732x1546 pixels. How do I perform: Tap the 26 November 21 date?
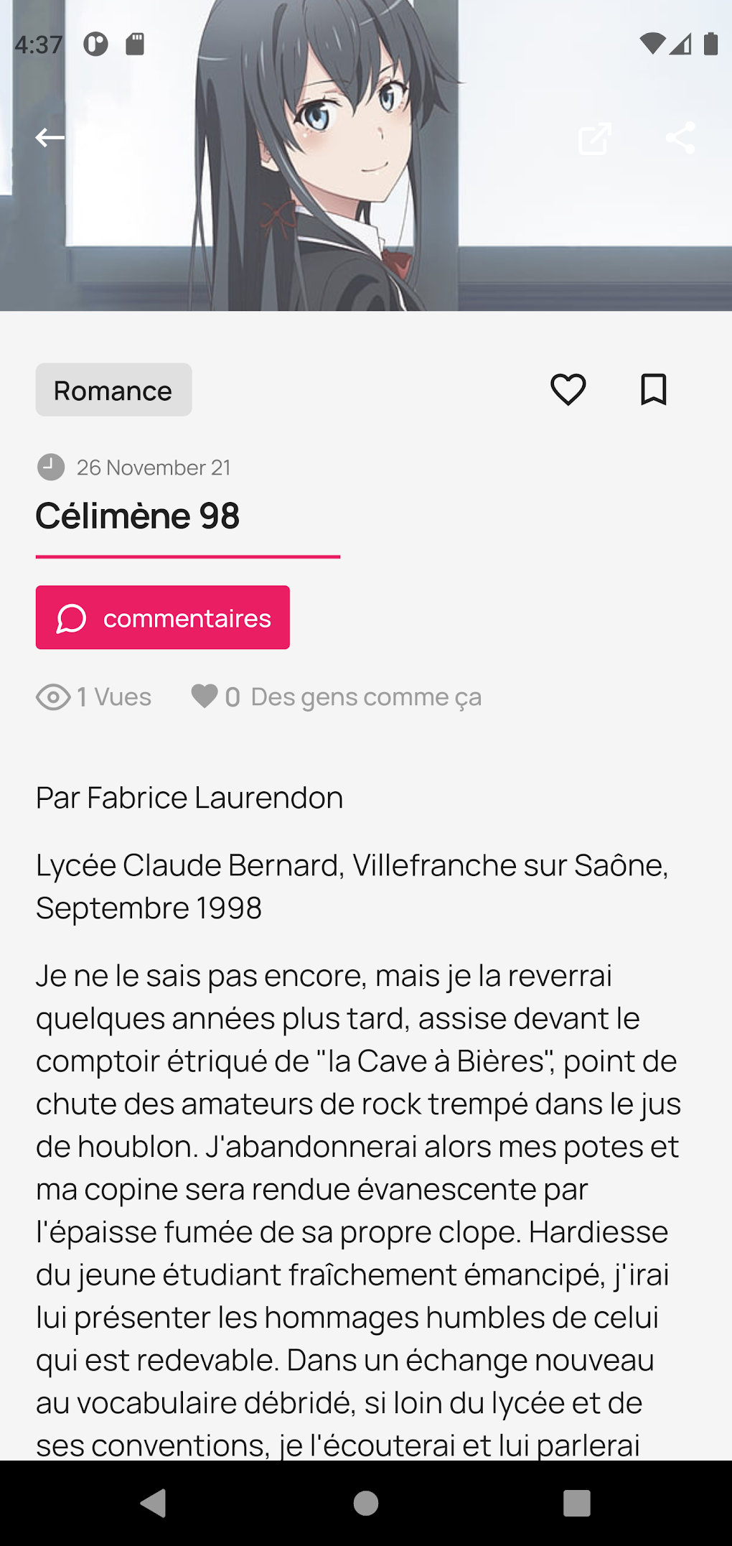pos(154,467)
